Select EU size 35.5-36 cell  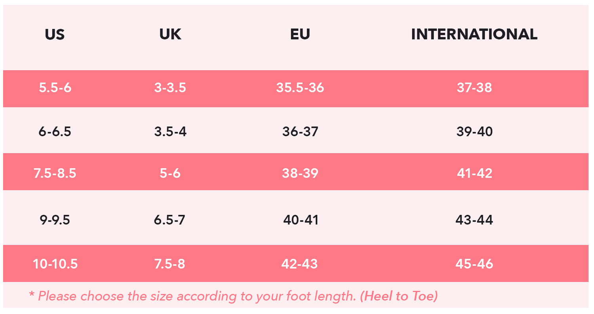(300, 88)
